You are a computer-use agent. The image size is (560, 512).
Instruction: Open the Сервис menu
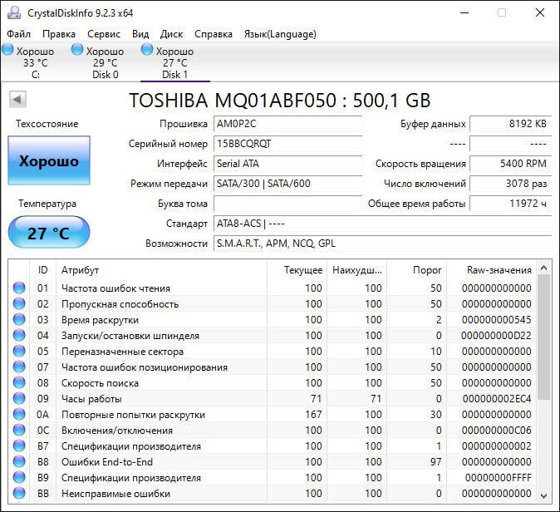point(104,34)
